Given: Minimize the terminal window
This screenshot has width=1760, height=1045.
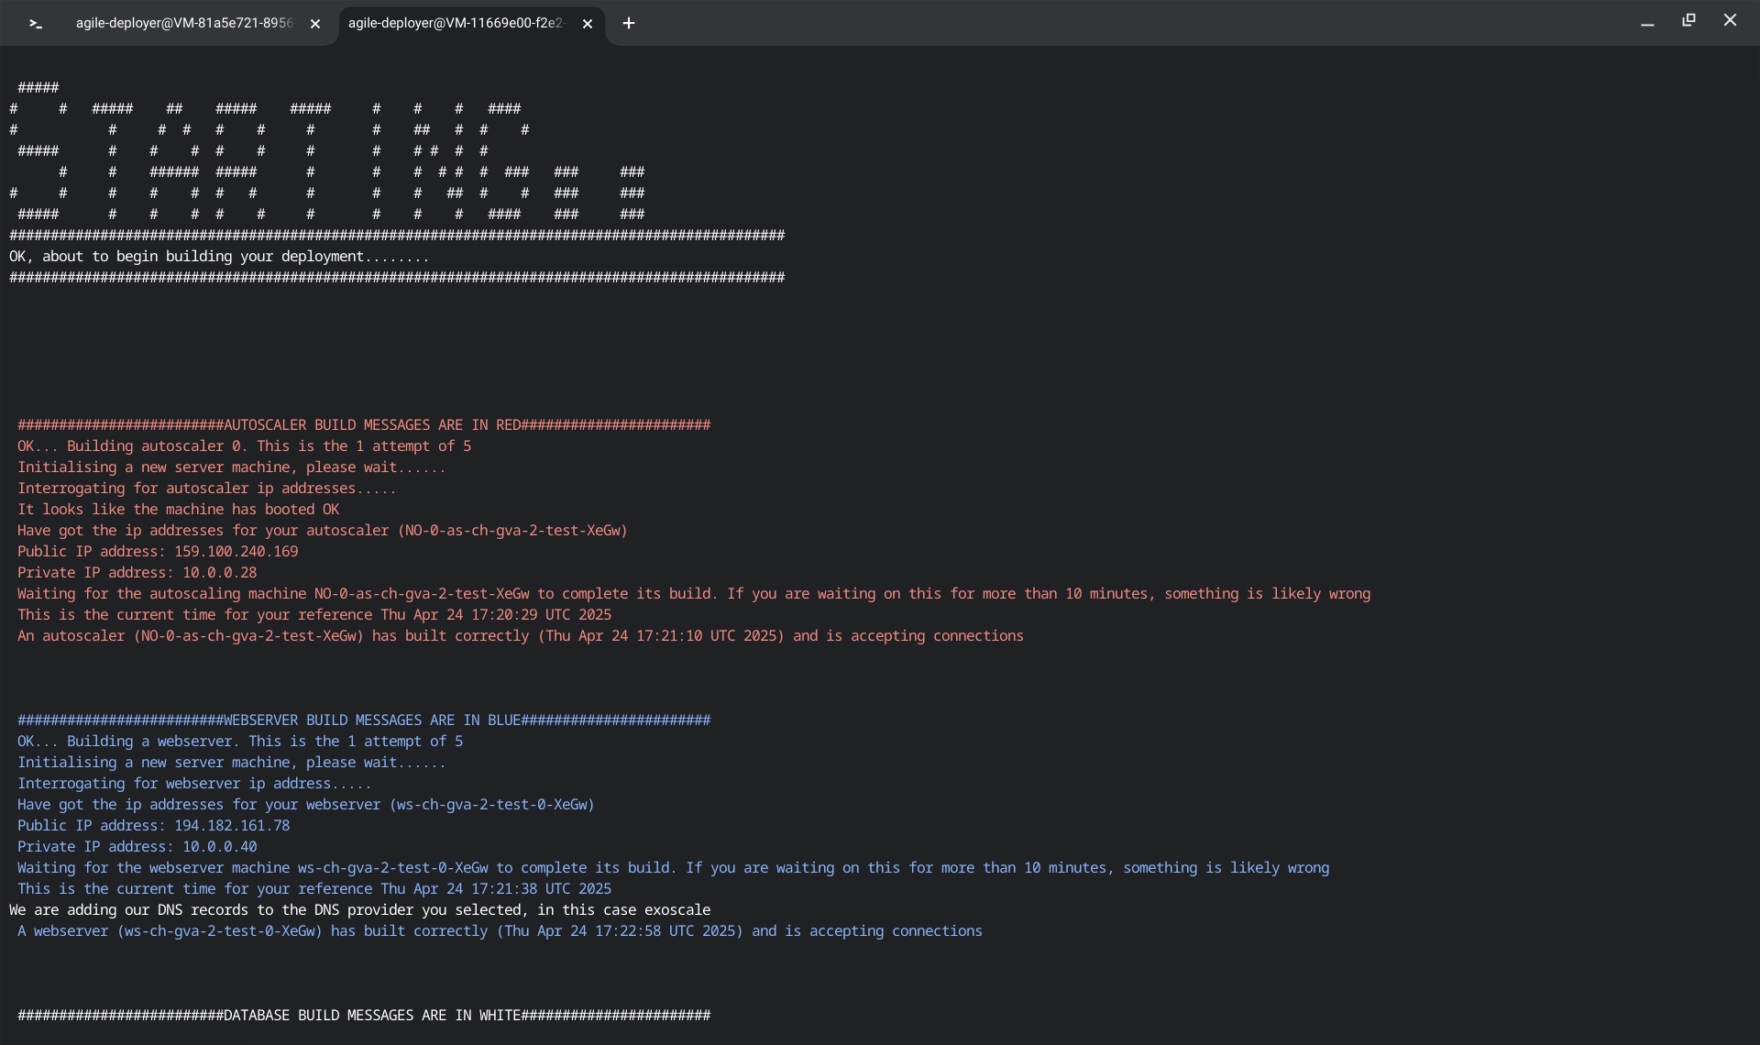Looking at the screenshot, I should coord(1647,22).
